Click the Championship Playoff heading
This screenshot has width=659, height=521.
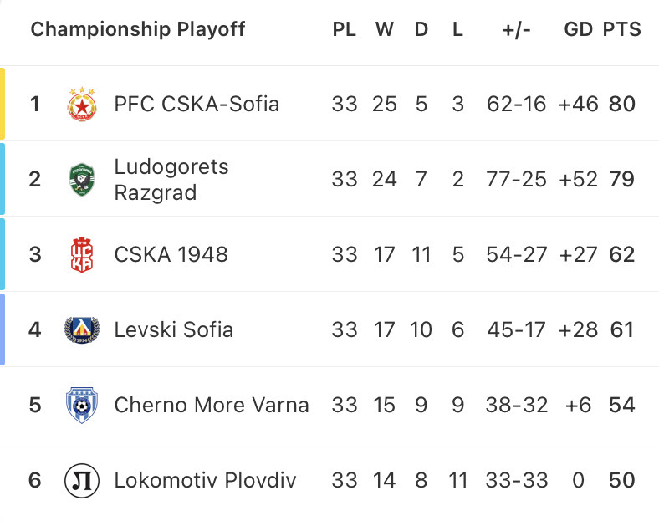[138, 29]
